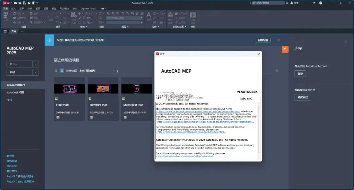Select Recent projects in left sidebar
This screenshot has height=190, width=354.
(x=23, y=85)
